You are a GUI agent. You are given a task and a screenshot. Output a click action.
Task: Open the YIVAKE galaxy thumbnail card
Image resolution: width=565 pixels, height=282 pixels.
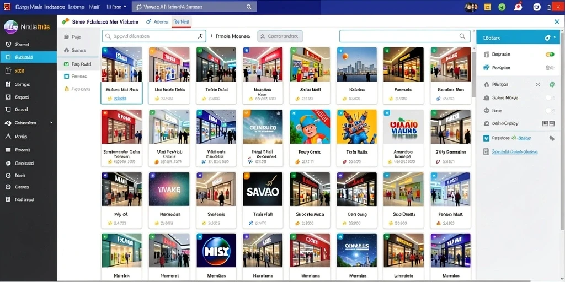(x=169, y=200)
